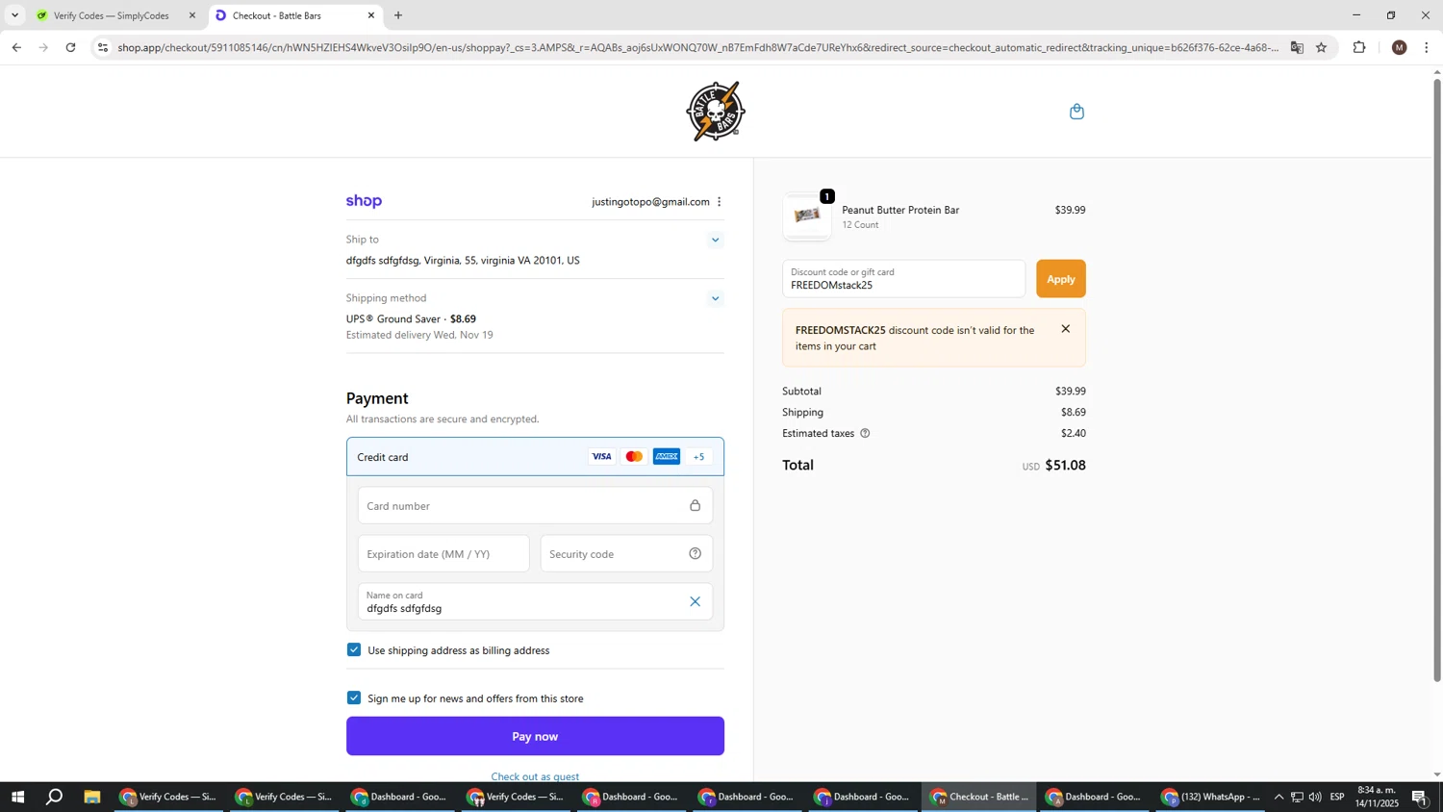Click the Peanut Butter Protein Bar name
The image size is (1443, 812).
point(900,210)
